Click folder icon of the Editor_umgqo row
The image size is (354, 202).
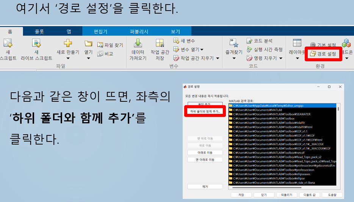(230, 106)
